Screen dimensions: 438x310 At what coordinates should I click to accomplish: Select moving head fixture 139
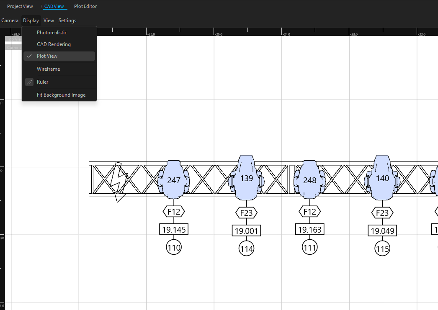(x=246, y=178)
